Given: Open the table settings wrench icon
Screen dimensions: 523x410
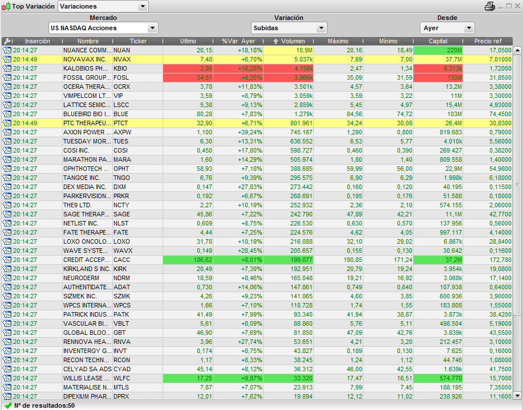Looking at the screenshot, I should click(7, 42).
